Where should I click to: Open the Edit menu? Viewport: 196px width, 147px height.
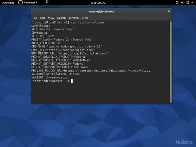pyautogui.click(x=42, y=18)
